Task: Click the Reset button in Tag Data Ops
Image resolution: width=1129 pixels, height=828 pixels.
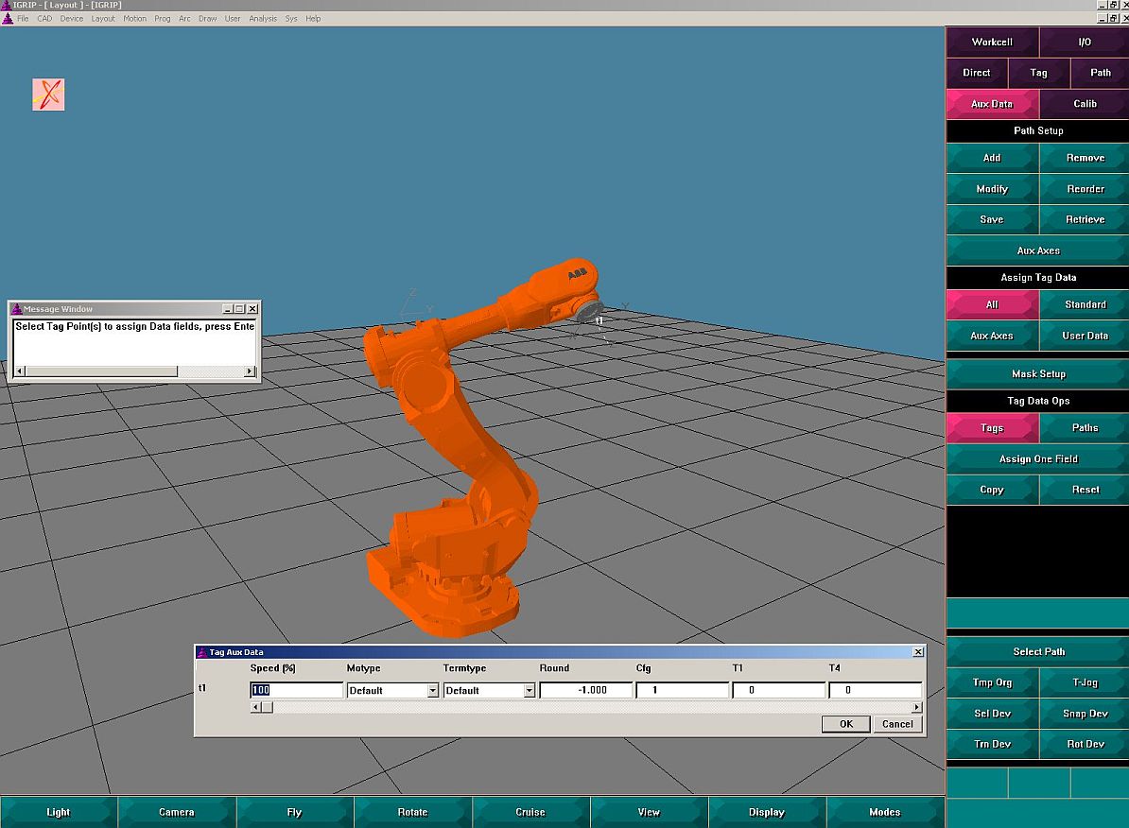Action: (x=1085, y=490)
